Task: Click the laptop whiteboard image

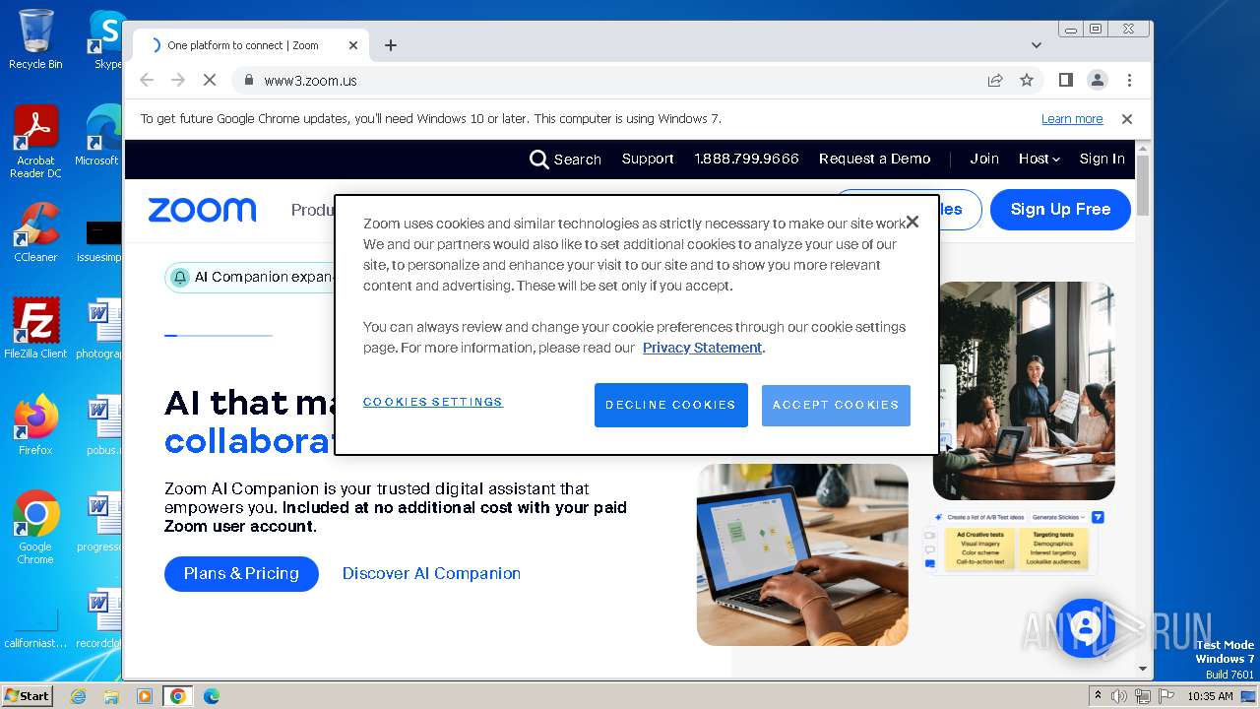Action: (x=802, y=554)
